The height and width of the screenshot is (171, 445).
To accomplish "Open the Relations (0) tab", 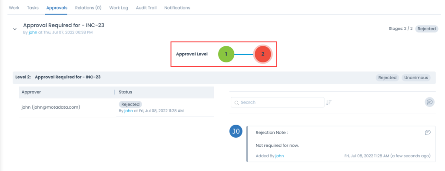I will (x=88, y=8).
